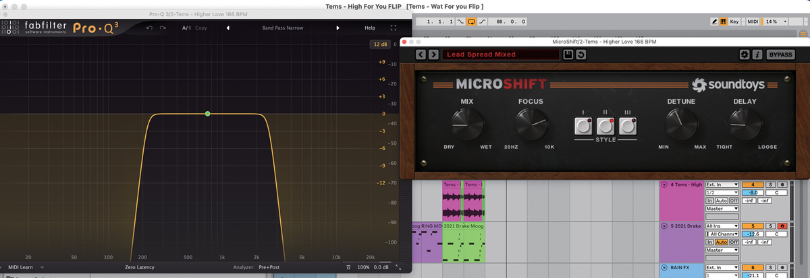The image size is (810, 278).
Task: Collapse the 5 2021 Drake track
Action: point(664,226)
